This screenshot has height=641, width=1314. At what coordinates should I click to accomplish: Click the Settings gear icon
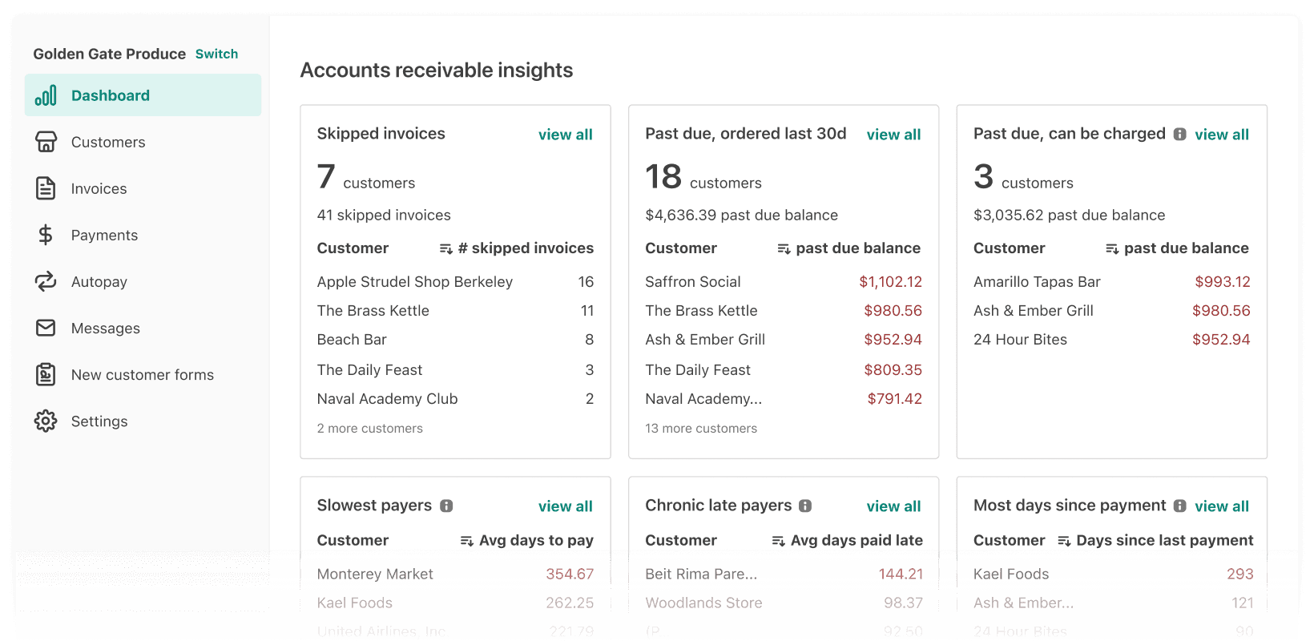(46, 421)
